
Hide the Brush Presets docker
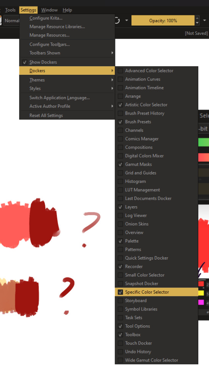156,122
